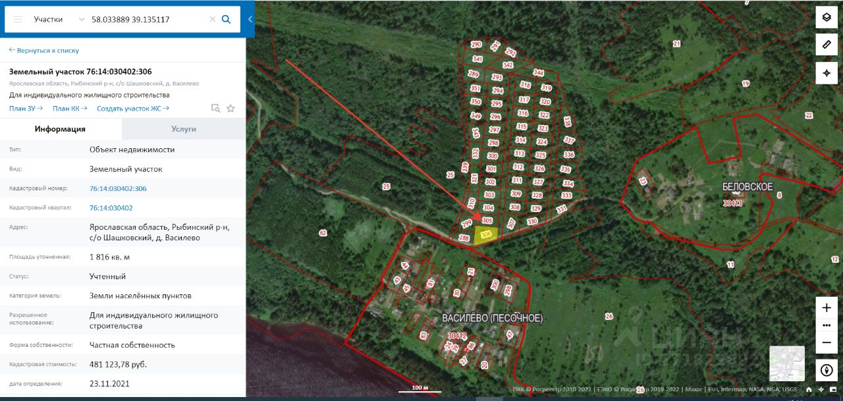This screenshot has height=401, width=843.
Task: Add parcel to favorites with star
Action: coord(231,109)
